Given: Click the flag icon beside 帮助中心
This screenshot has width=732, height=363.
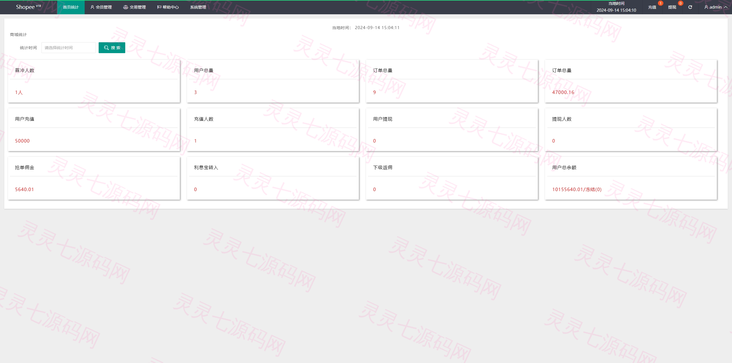Looking at the screenshot, I should pyautogui.click(x=159, y=7).
